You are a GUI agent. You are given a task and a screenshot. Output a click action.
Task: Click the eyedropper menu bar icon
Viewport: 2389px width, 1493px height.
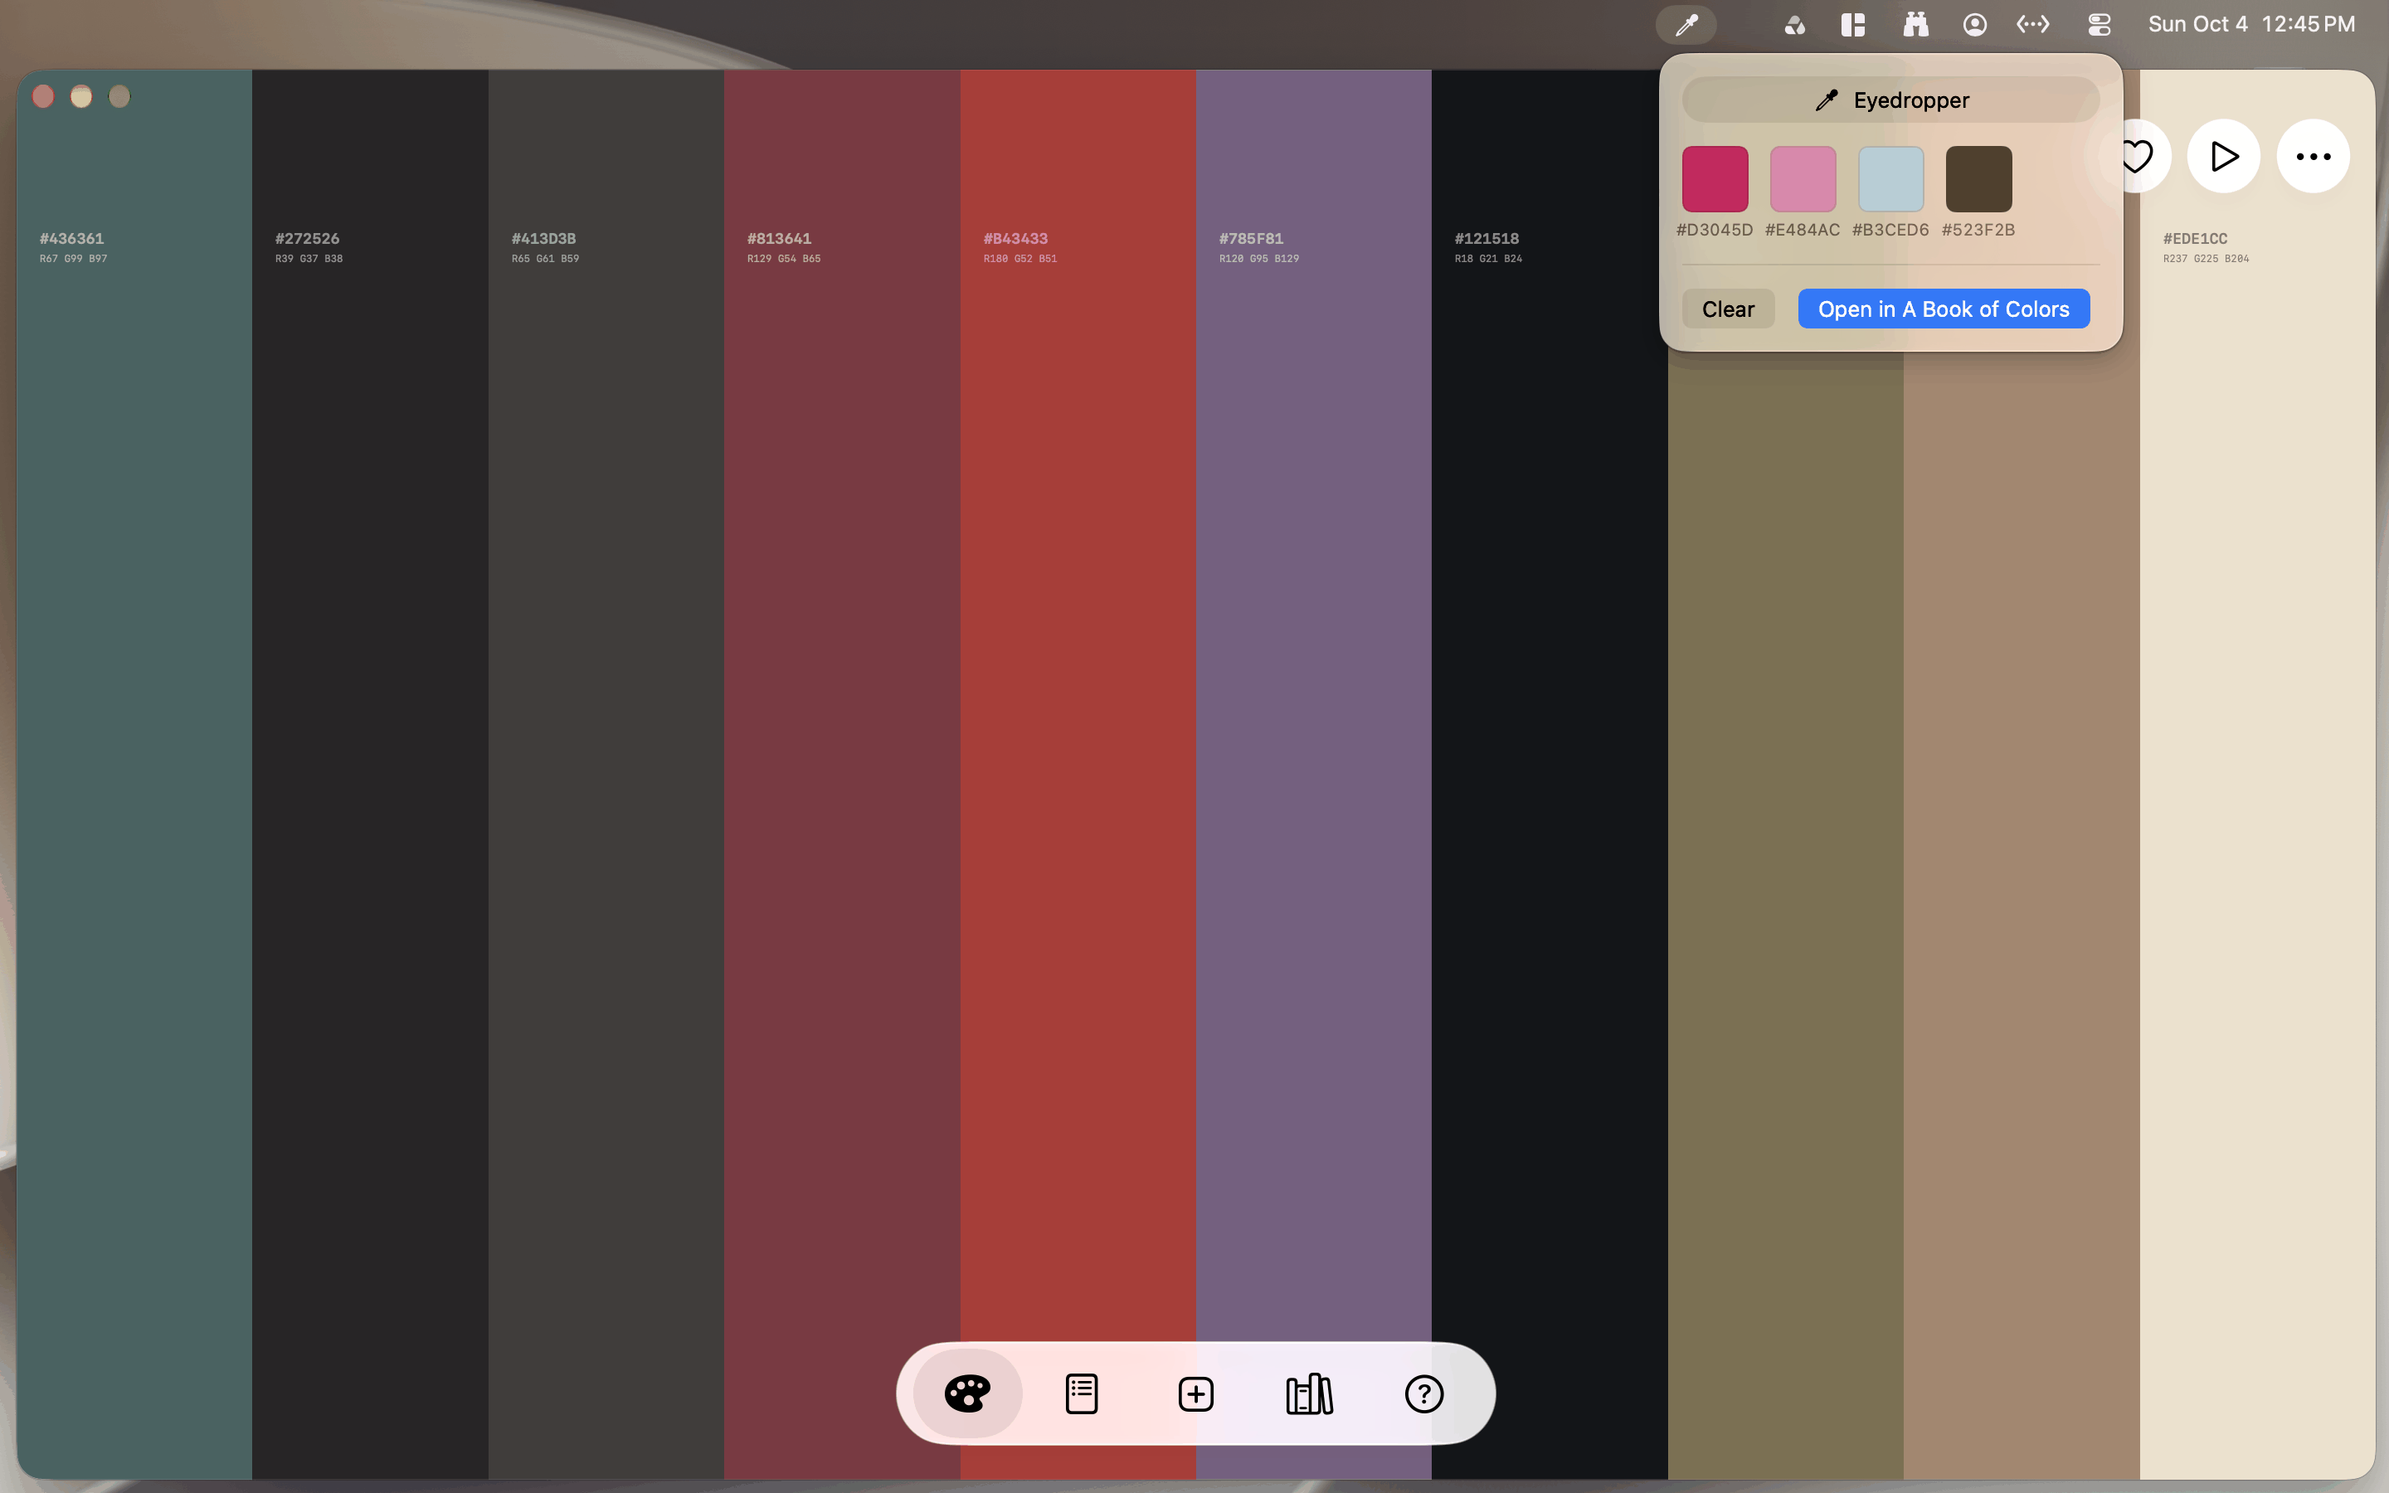(x=1686, y=25)
